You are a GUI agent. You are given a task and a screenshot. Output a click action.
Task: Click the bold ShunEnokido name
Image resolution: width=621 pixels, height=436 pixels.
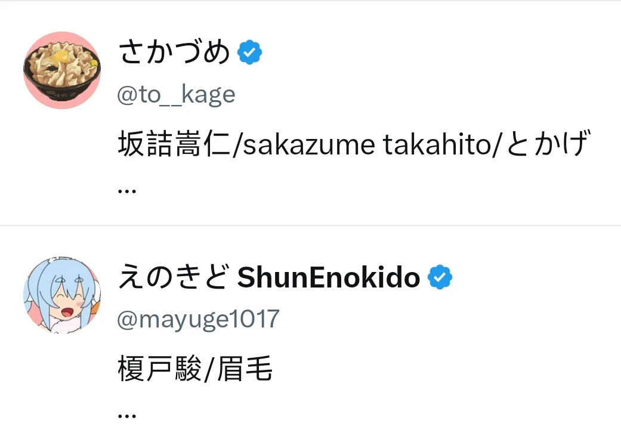(329, 278)
